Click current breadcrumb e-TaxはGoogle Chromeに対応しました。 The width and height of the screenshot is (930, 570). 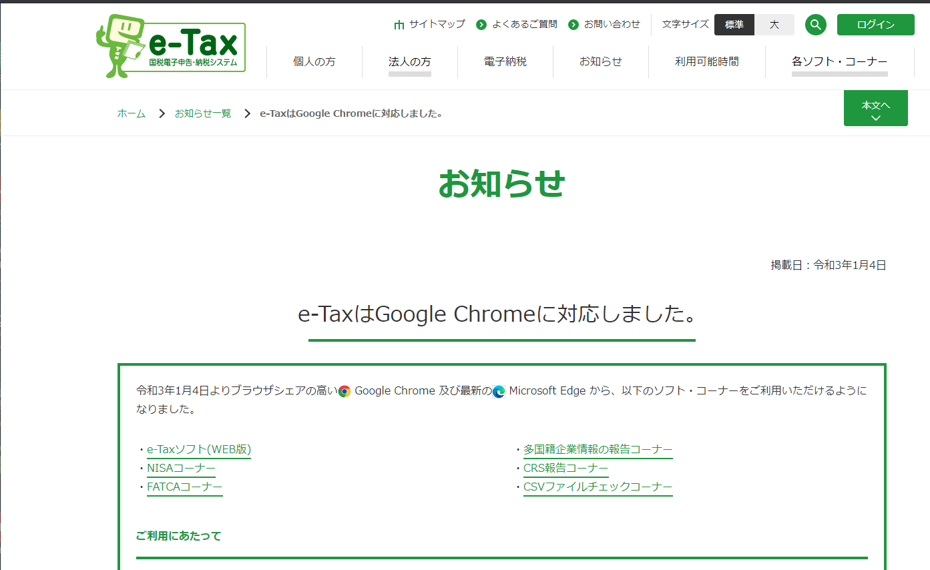click(x=352, y=113)
